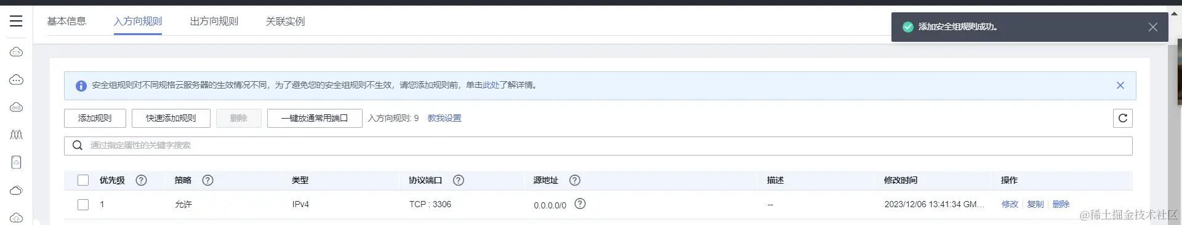The image size is (1182, 225).
Task: Click the 操作 column header
Action: pos(1009,180)
